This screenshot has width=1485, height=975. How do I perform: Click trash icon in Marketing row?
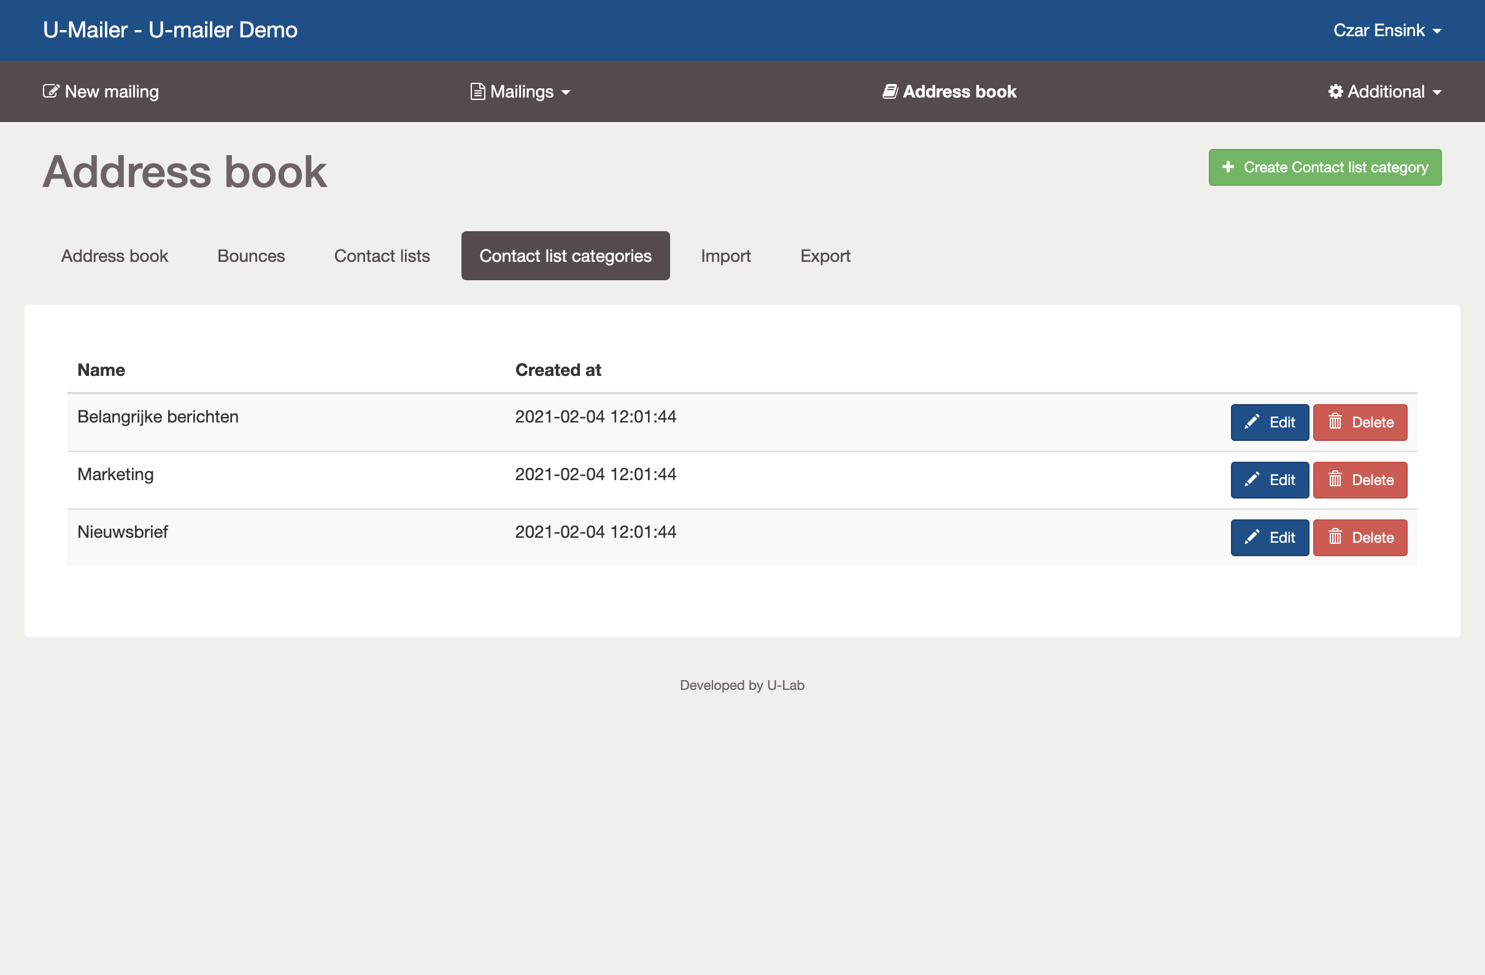tap(1335, 480)
